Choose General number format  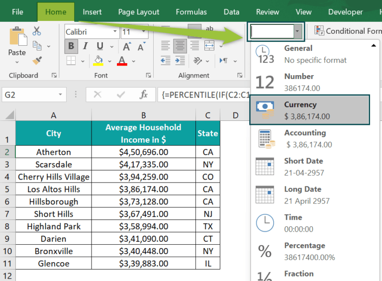click(x=310, y=54)
